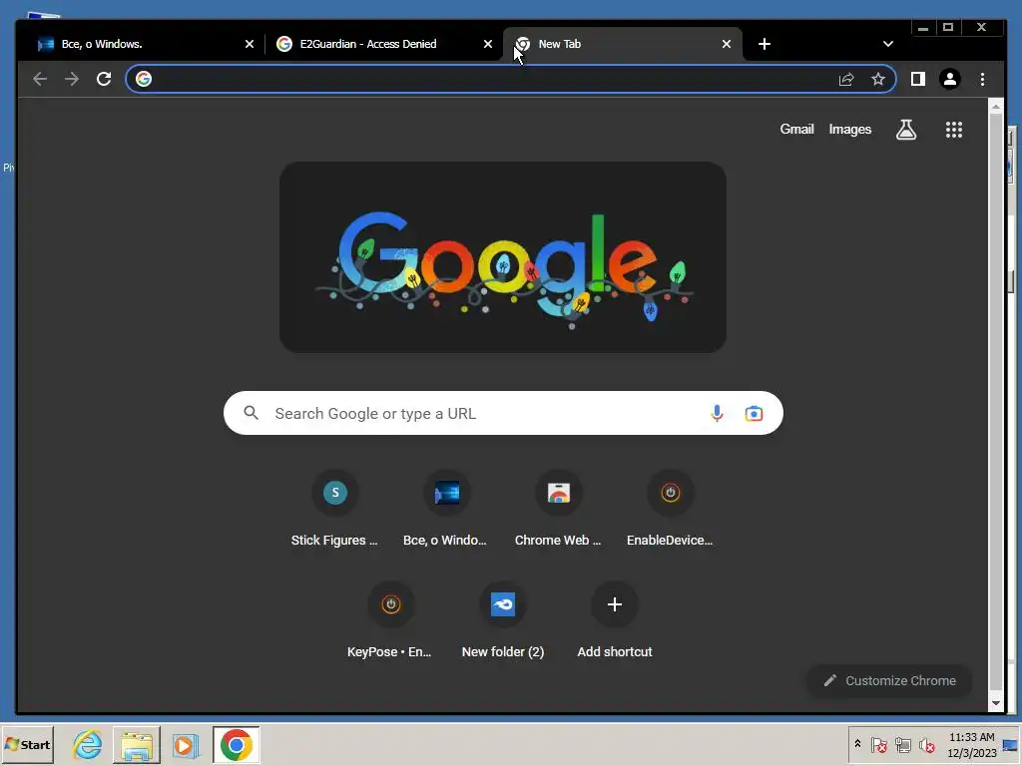Open the New folder (2) shortcut
Screen dimensions: 1022x766
pyautogui.click(x=502, y=621)
